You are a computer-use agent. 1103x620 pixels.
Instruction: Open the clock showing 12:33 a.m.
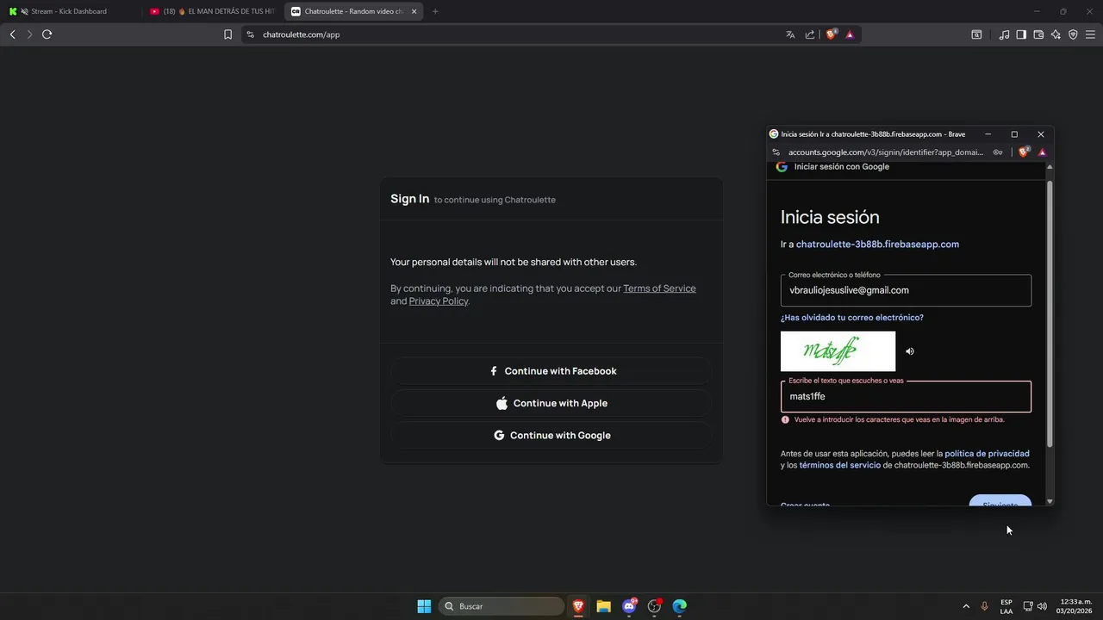pyautogui.click(x=1075, y=606)
